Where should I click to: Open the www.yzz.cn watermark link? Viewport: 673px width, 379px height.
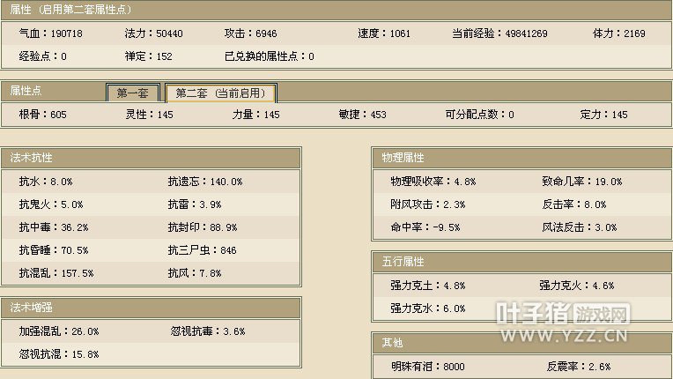(x=562, y=335)
